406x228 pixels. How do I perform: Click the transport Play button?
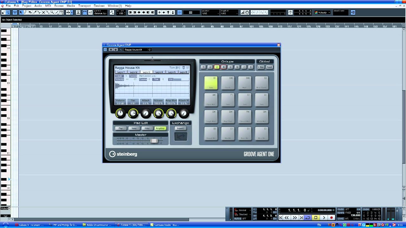pos(324,218)
